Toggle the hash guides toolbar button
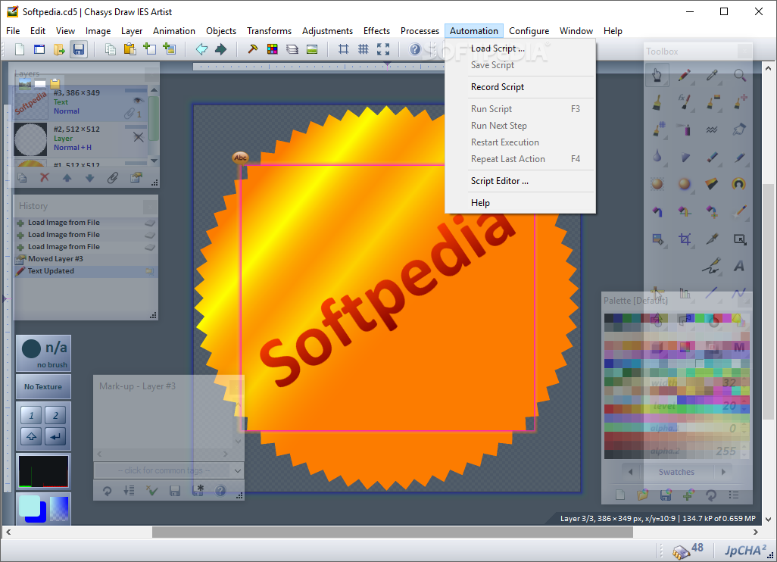Viewport: 777px width, 562px height. point(343,49)
